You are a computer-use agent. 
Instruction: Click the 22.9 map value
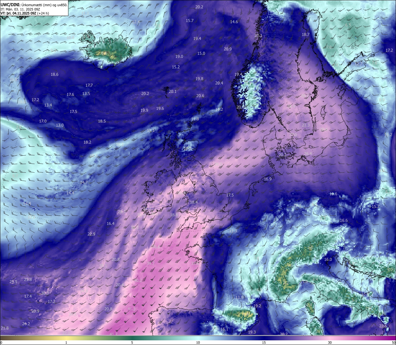point(91,234)
